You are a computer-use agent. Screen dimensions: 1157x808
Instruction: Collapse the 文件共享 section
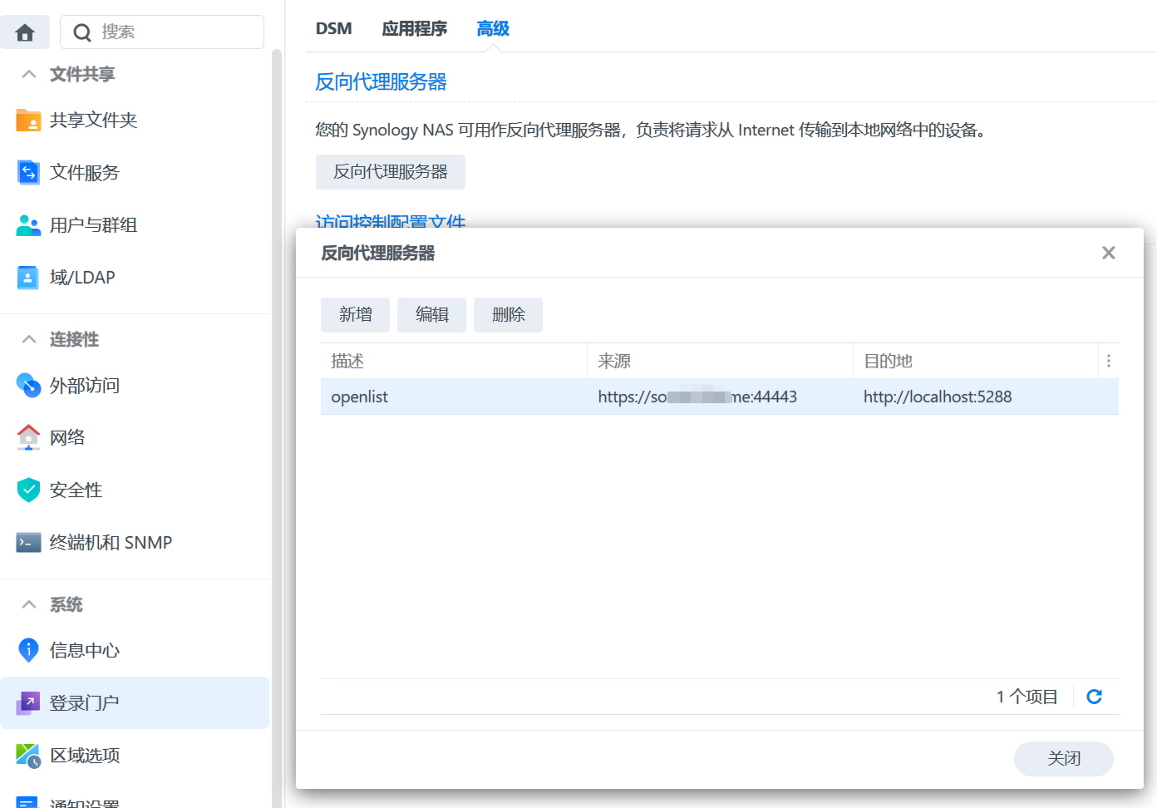[x=29, y=74]
